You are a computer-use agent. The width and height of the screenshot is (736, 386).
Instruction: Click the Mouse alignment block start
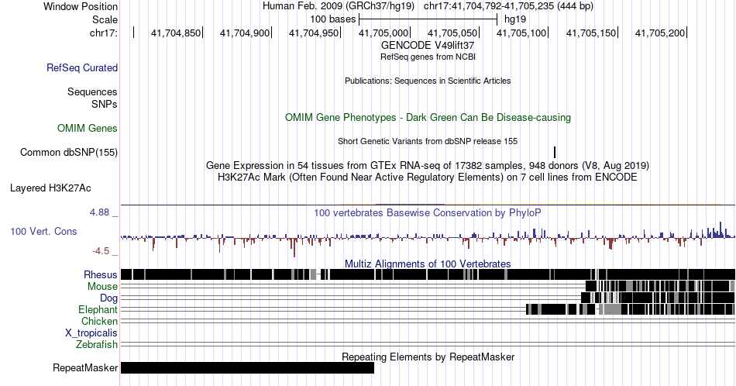(x=590, y=286)
